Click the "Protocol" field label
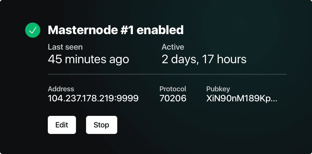The image size is (312, 154). click(x=173, y=89)
